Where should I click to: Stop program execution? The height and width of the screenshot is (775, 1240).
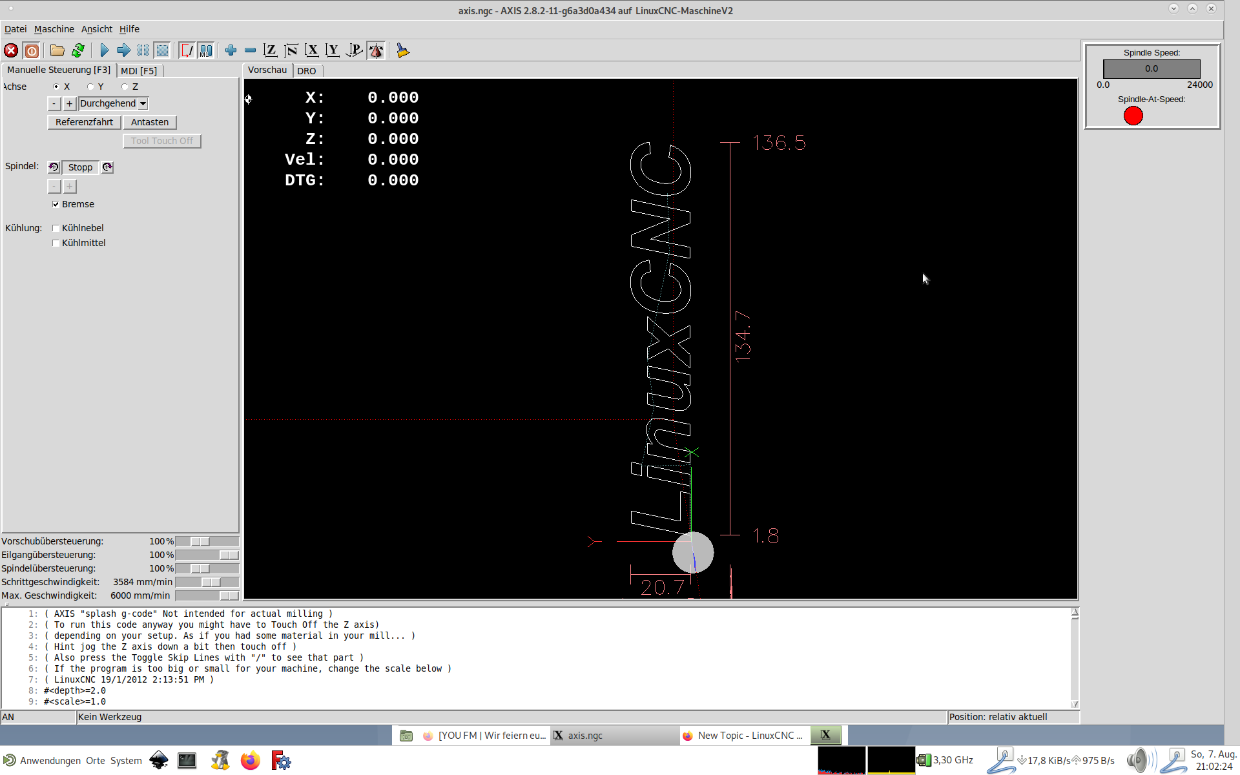(163, 50)
